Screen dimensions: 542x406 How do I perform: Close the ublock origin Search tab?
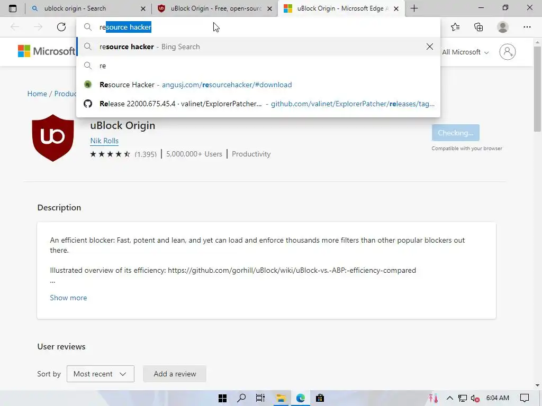(143, 8)
